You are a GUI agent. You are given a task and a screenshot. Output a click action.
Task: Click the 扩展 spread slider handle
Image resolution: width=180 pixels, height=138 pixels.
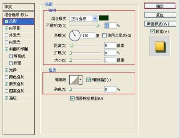[70, 53]
